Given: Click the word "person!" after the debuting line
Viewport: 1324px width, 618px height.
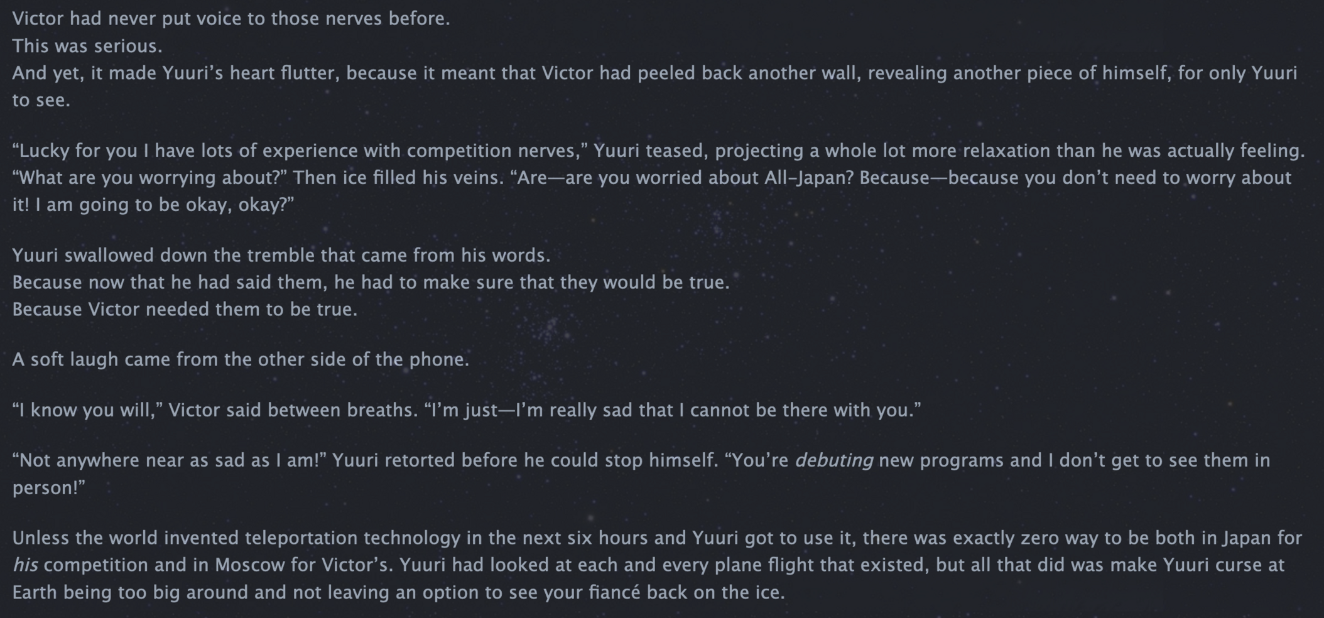Looking at the screenshot, I should point(45,488).
